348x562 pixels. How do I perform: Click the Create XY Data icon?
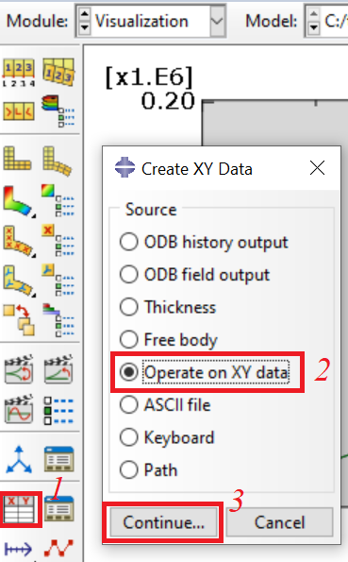(21, 510)
